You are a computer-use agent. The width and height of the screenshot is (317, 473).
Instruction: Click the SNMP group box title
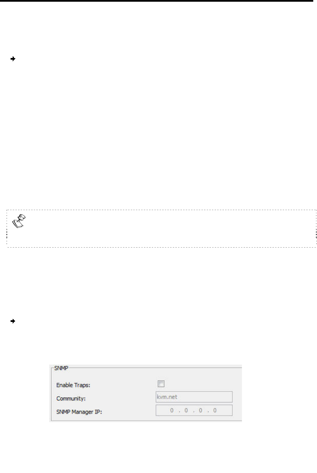click(x=61, y=368)
